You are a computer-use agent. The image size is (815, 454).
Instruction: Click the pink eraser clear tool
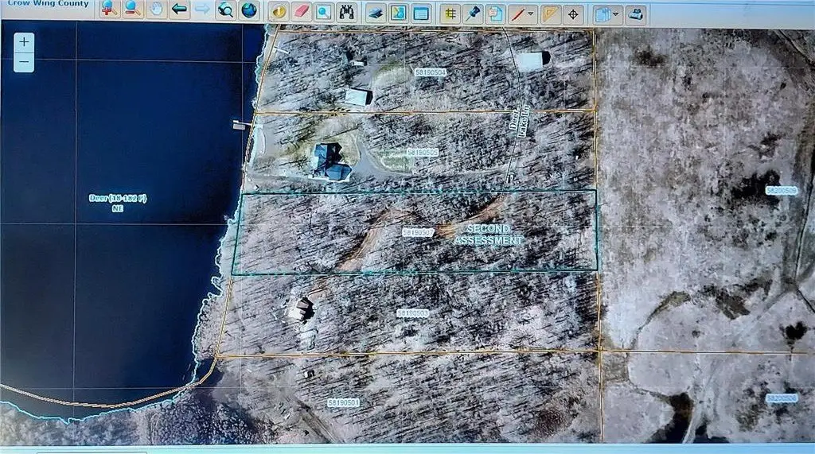301,11
